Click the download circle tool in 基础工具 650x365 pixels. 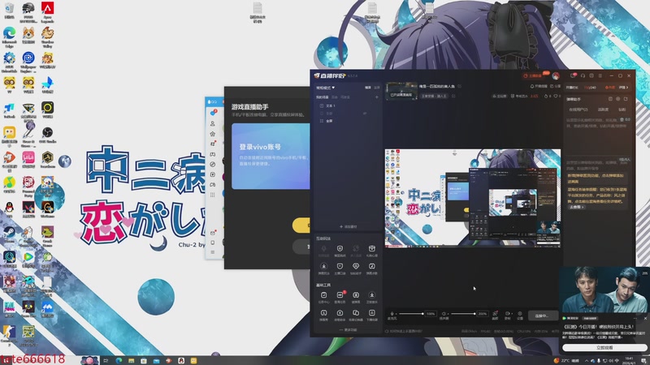372,297
